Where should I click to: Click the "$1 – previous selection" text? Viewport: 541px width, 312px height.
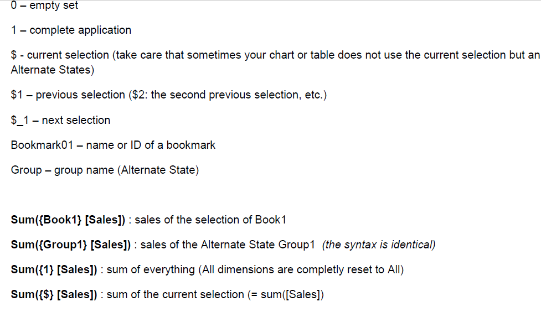click(68, 95)
